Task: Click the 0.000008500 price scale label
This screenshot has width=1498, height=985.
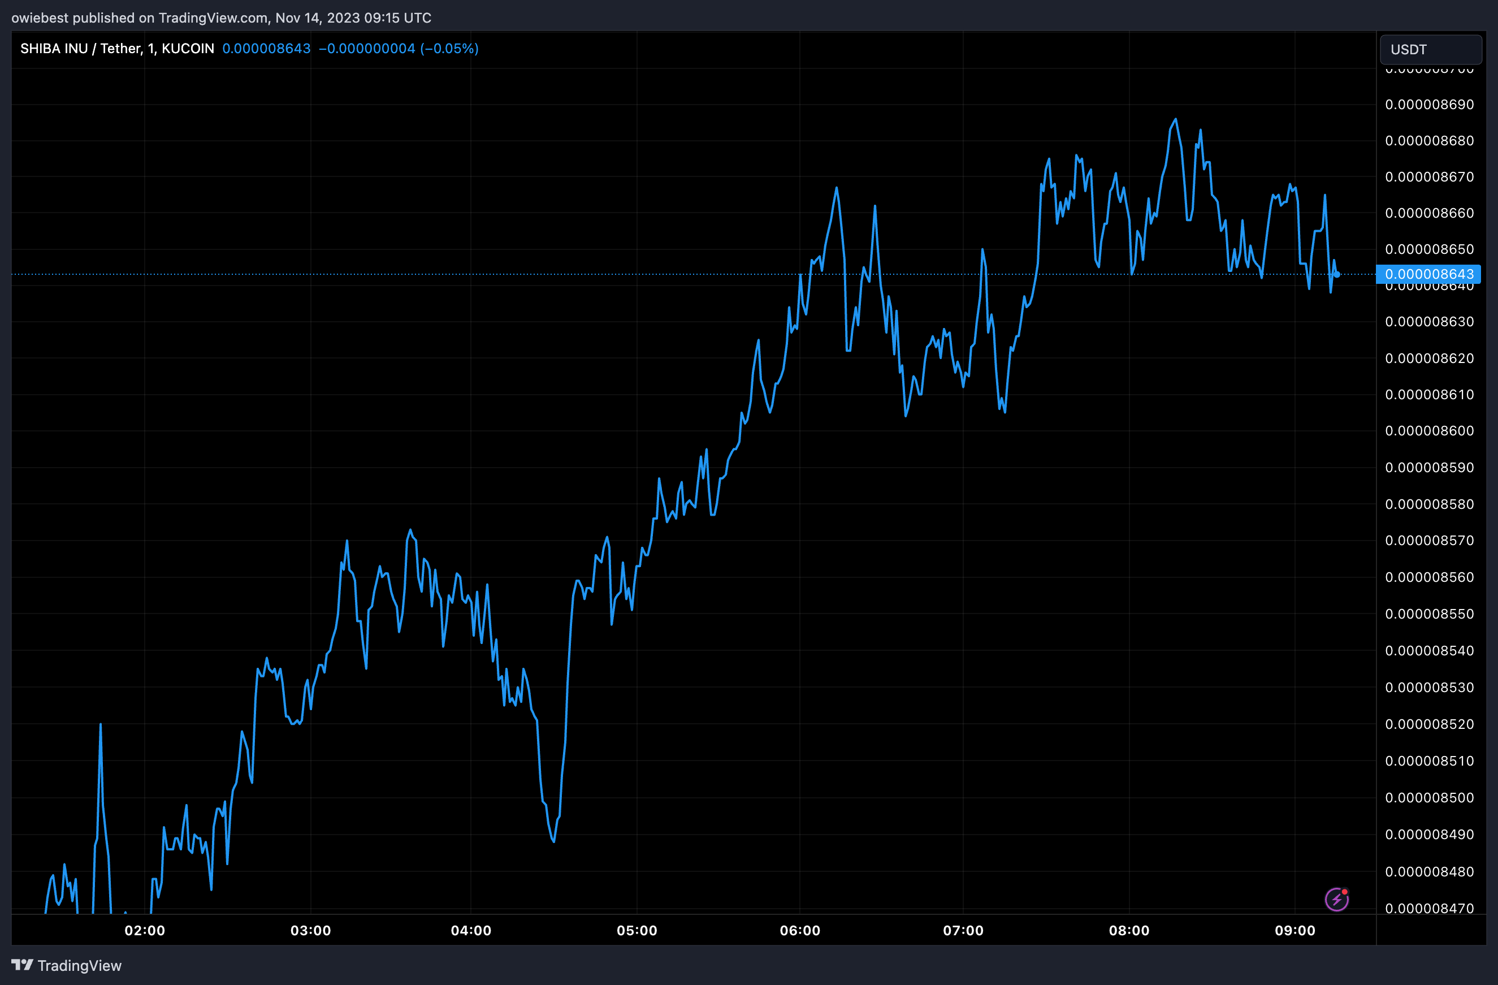Action: pos(1429,797)
